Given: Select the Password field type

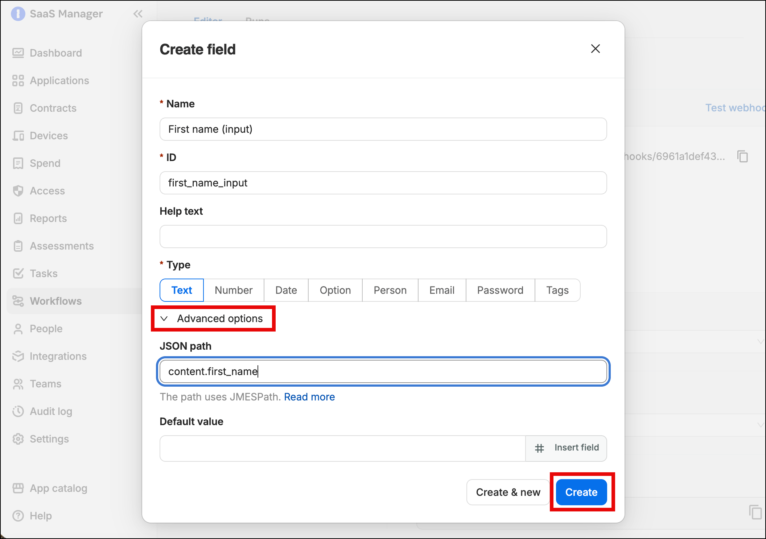Looking at the screenshot, I should click(500, 290).
